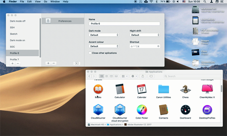Clear the recorded shortcut
Screen dimensions: 227x136
coord(158,46)
